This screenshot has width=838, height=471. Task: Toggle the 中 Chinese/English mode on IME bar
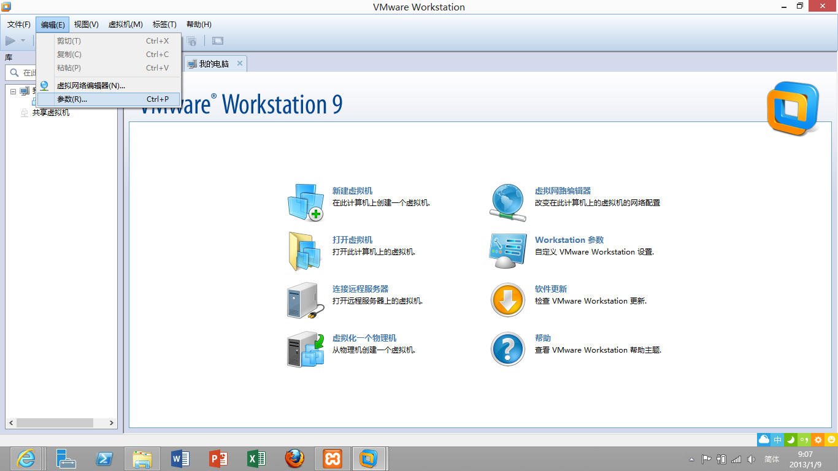tap(778, 440)
